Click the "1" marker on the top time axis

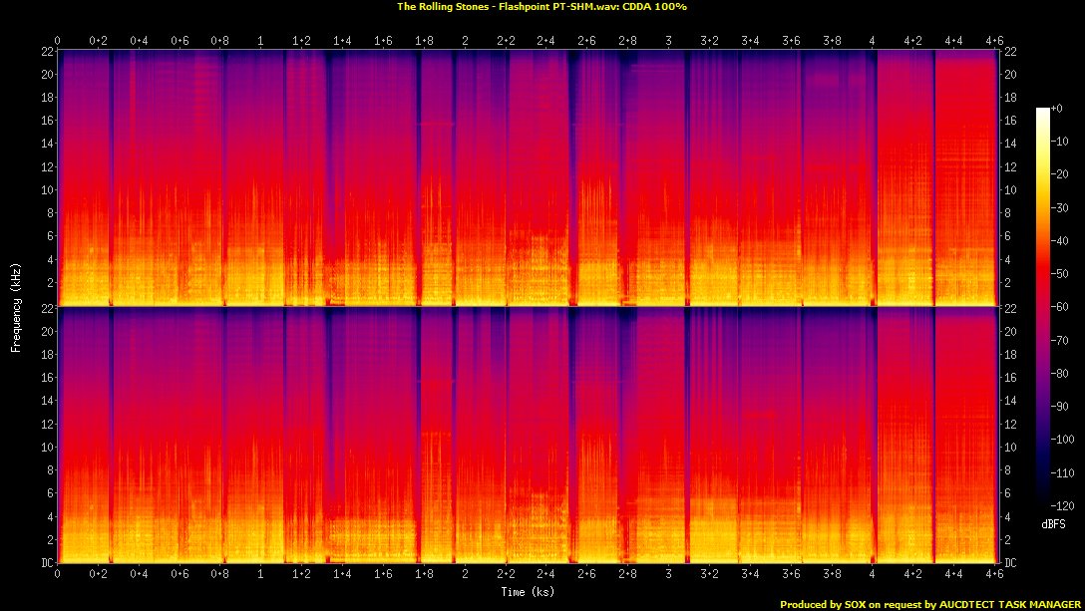point(260,41)
